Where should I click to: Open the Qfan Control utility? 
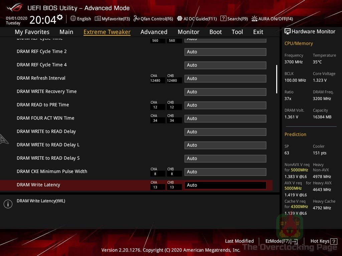pyautogui.click(x=153, y=19)
